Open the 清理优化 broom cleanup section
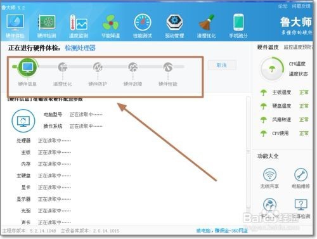Viewport: 317px width, 239px height. [206, 26]
